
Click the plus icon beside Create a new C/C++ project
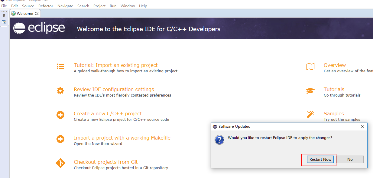point(60,115)
